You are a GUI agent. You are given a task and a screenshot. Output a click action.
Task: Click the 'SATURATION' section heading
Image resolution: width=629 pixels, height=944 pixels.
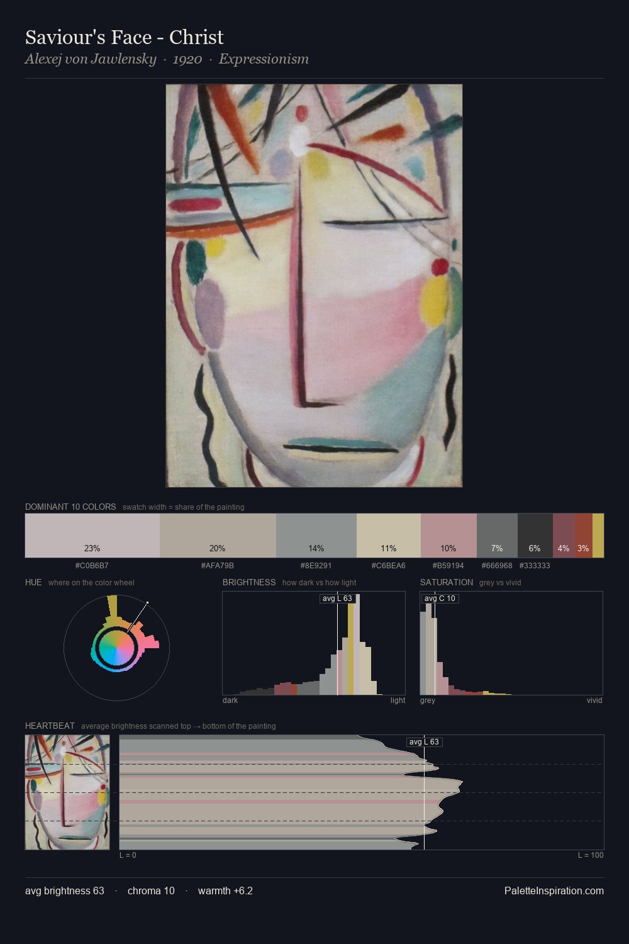coord(447,582)
